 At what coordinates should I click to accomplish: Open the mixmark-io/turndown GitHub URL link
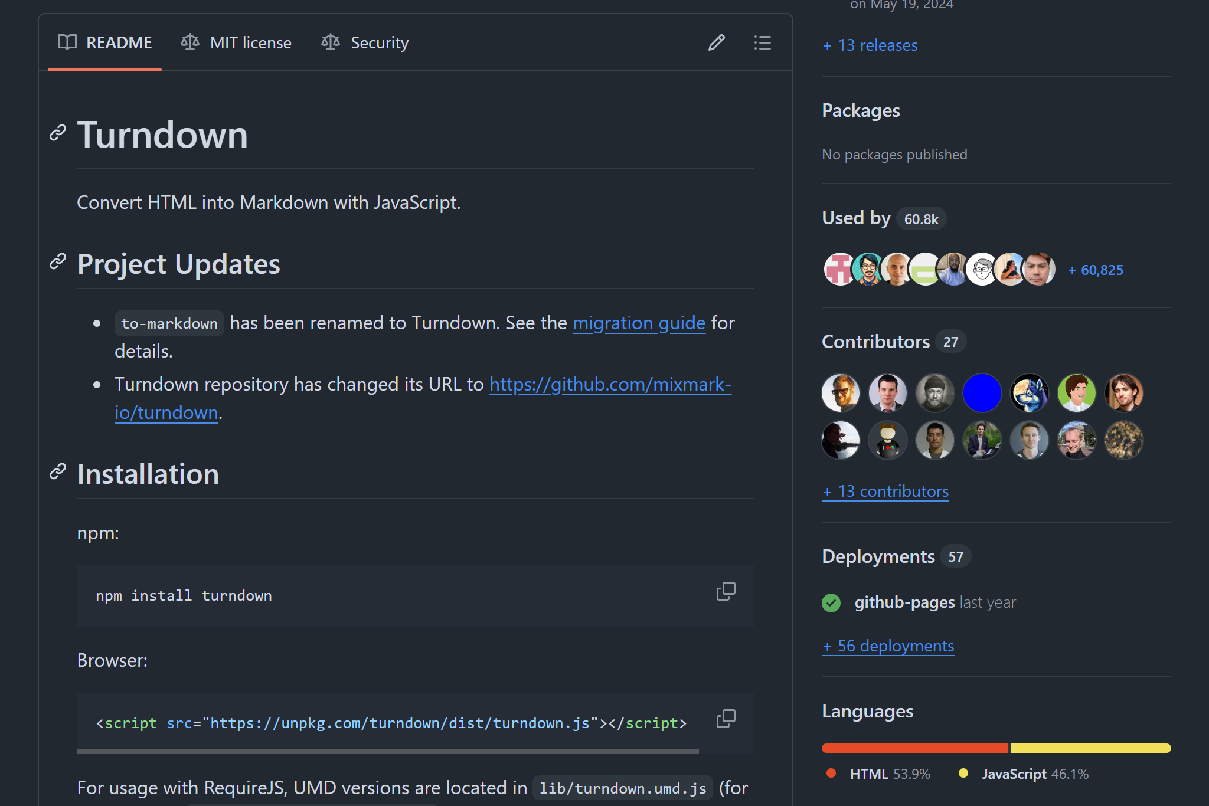[610, 384]
